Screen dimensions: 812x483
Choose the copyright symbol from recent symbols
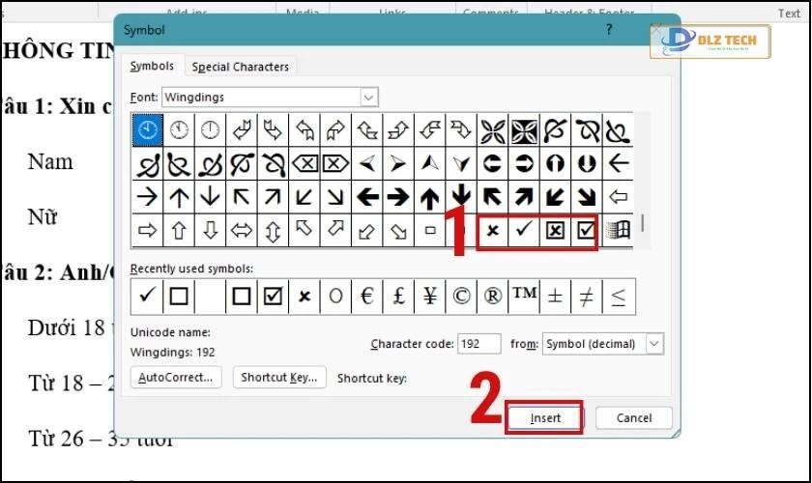(461, 297)
